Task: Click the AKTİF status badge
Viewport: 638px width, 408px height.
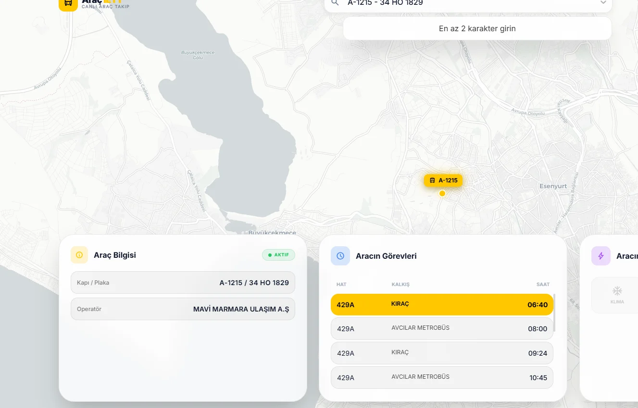Action: pos(278,255)
